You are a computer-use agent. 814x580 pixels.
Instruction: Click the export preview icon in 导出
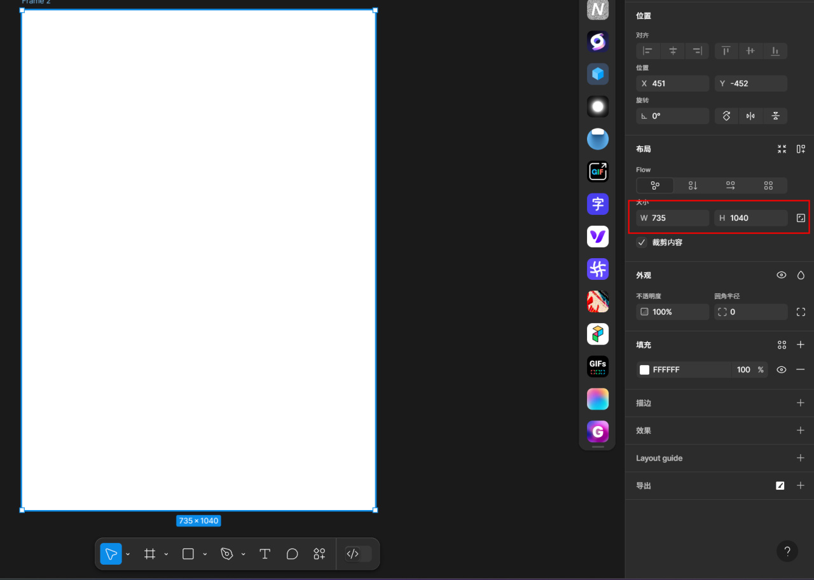tap(780, 485)
